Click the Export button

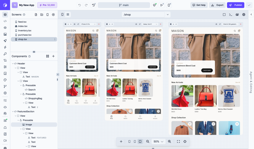click(217, 5)
